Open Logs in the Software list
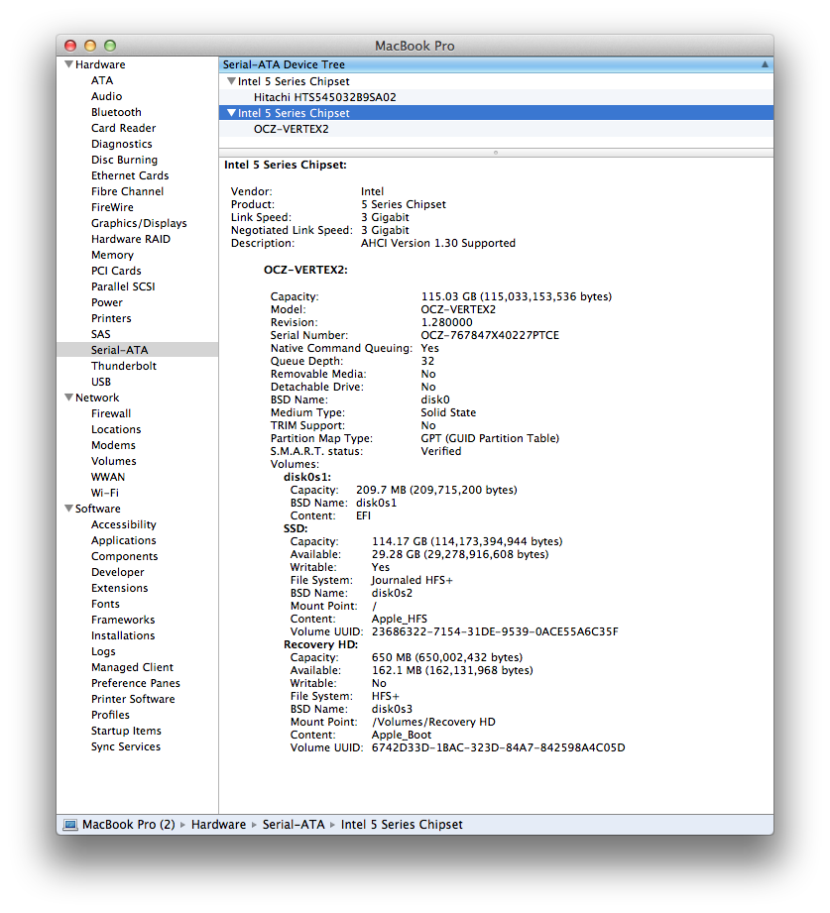Screen dimensions: 830x913 click(x=103, y=651)
